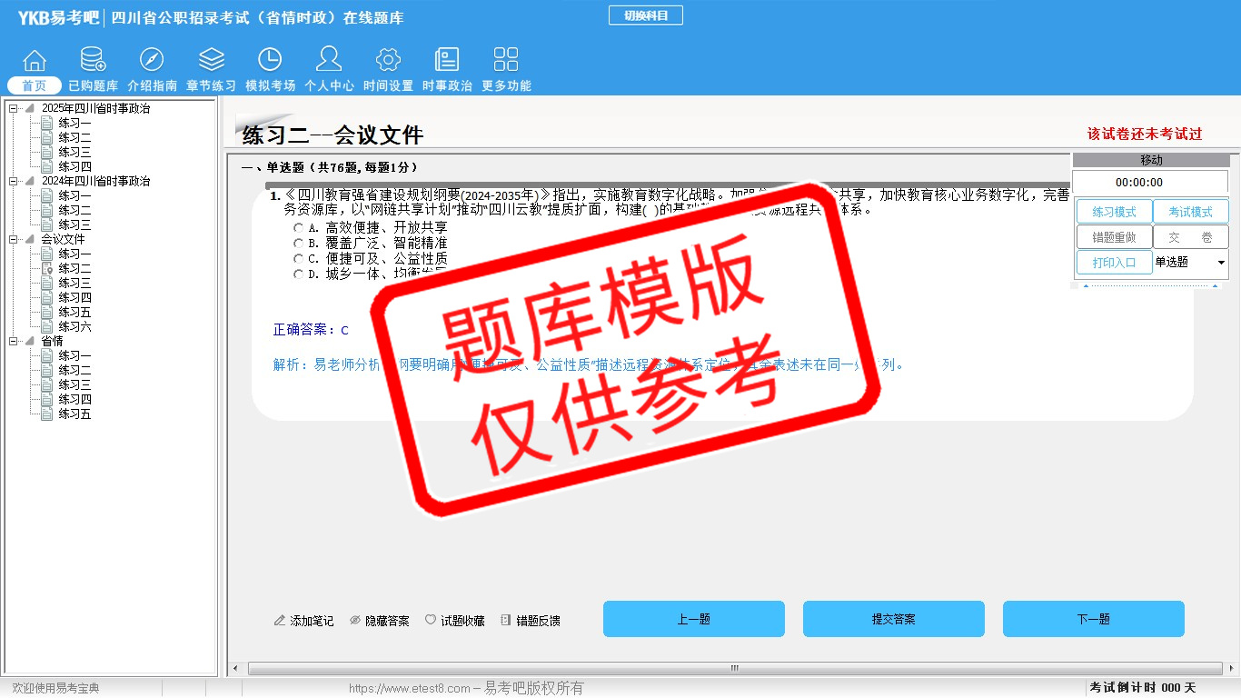
Task: Open 时事政治 news icon
Action: (447, 60)
